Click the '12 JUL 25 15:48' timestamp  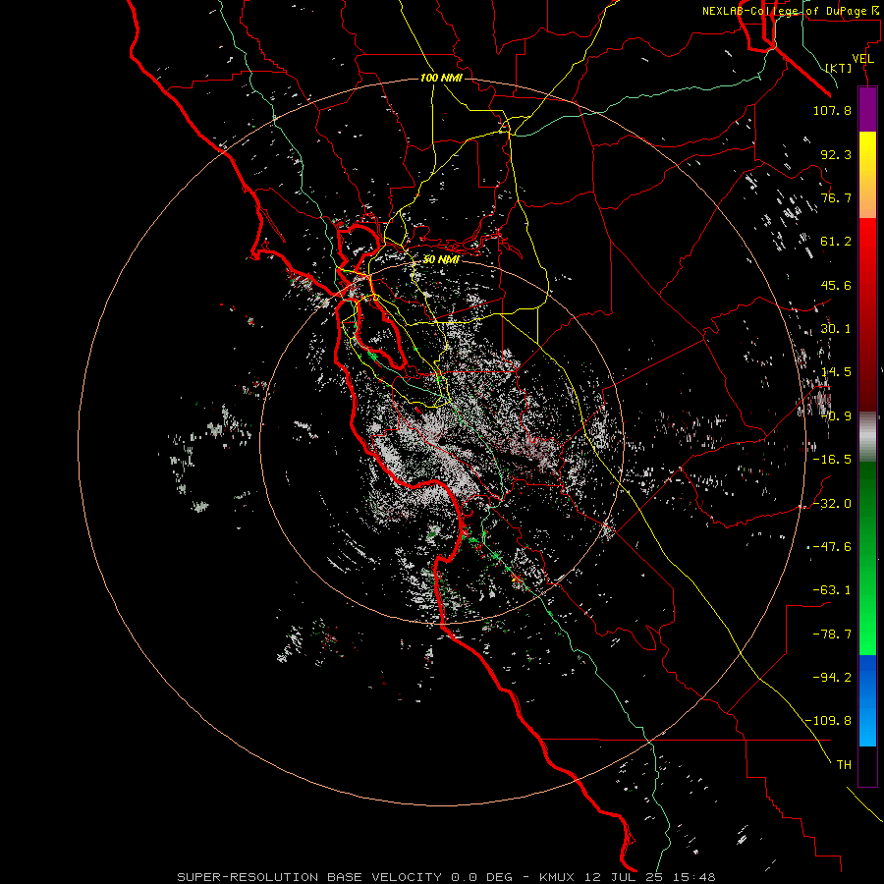[650, 877]
